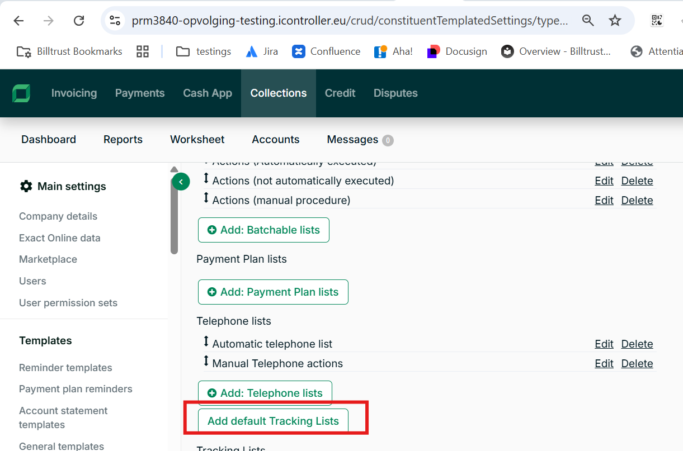Click the sidebar vertical scrollbar
The image size is (683, 451).
click(x=174, y=212)
